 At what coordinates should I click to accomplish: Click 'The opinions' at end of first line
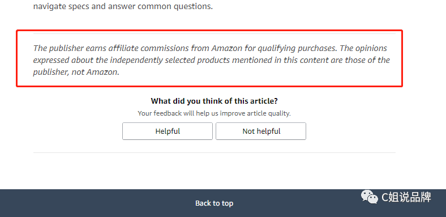pyautogui.click(x=363, y=48)
